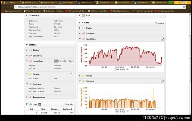192x121 pixels.
Task: Switch to the Garmin Connect browser tab
Action: point(67,3)
